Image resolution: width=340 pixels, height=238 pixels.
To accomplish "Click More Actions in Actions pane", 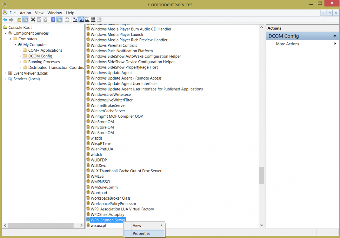I will coord(287,44).
